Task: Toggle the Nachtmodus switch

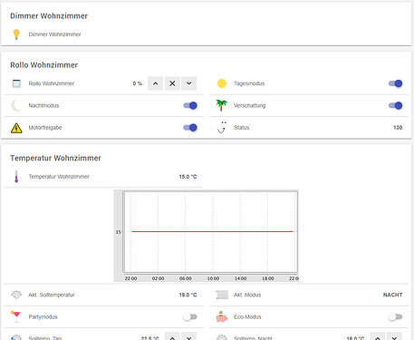Action: (190, 105)
